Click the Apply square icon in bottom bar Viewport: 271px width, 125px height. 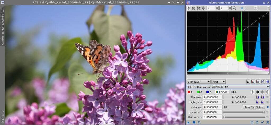[x=194, y=122]
